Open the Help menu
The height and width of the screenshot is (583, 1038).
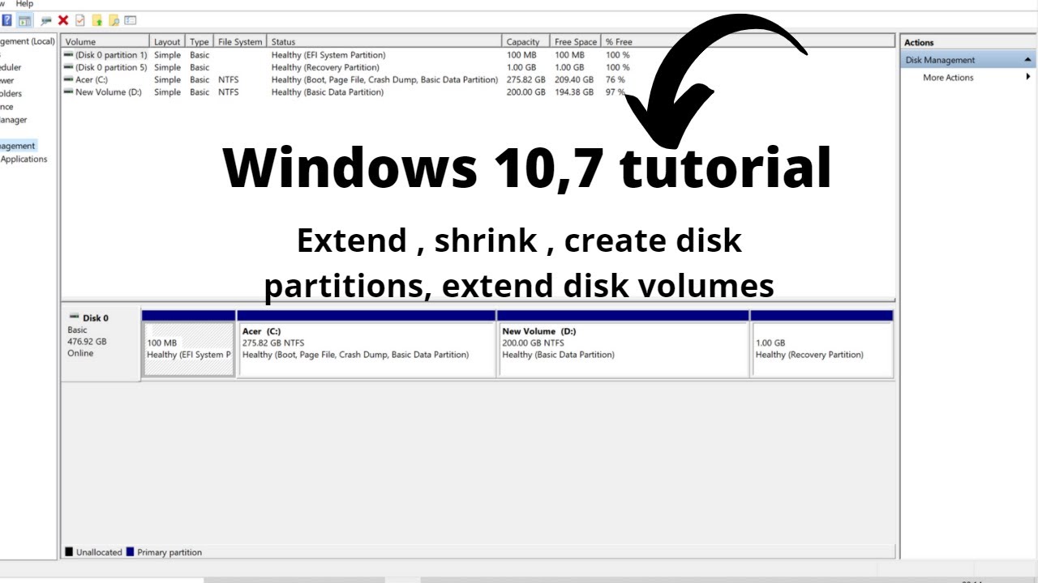click(24, 4)
